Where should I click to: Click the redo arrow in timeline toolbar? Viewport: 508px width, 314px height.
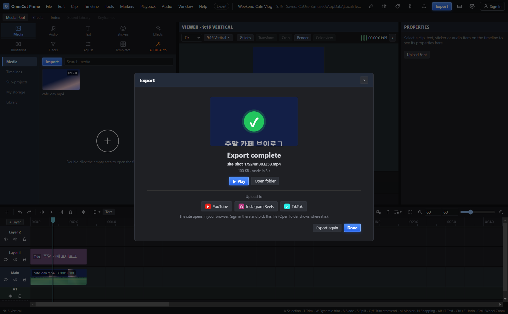tap(29, 212)
